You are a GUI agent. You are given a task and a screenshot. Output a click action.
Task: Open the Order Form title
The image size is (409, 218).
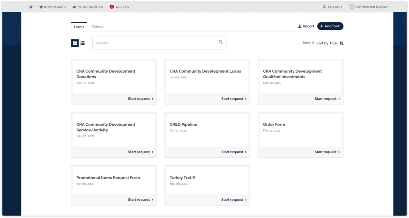point(274,125)
